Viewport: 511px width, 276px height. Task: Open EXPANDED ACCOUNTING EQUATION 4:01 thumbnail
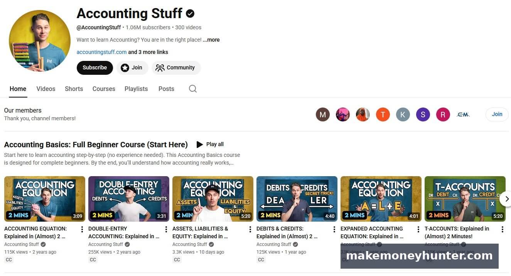381,199
